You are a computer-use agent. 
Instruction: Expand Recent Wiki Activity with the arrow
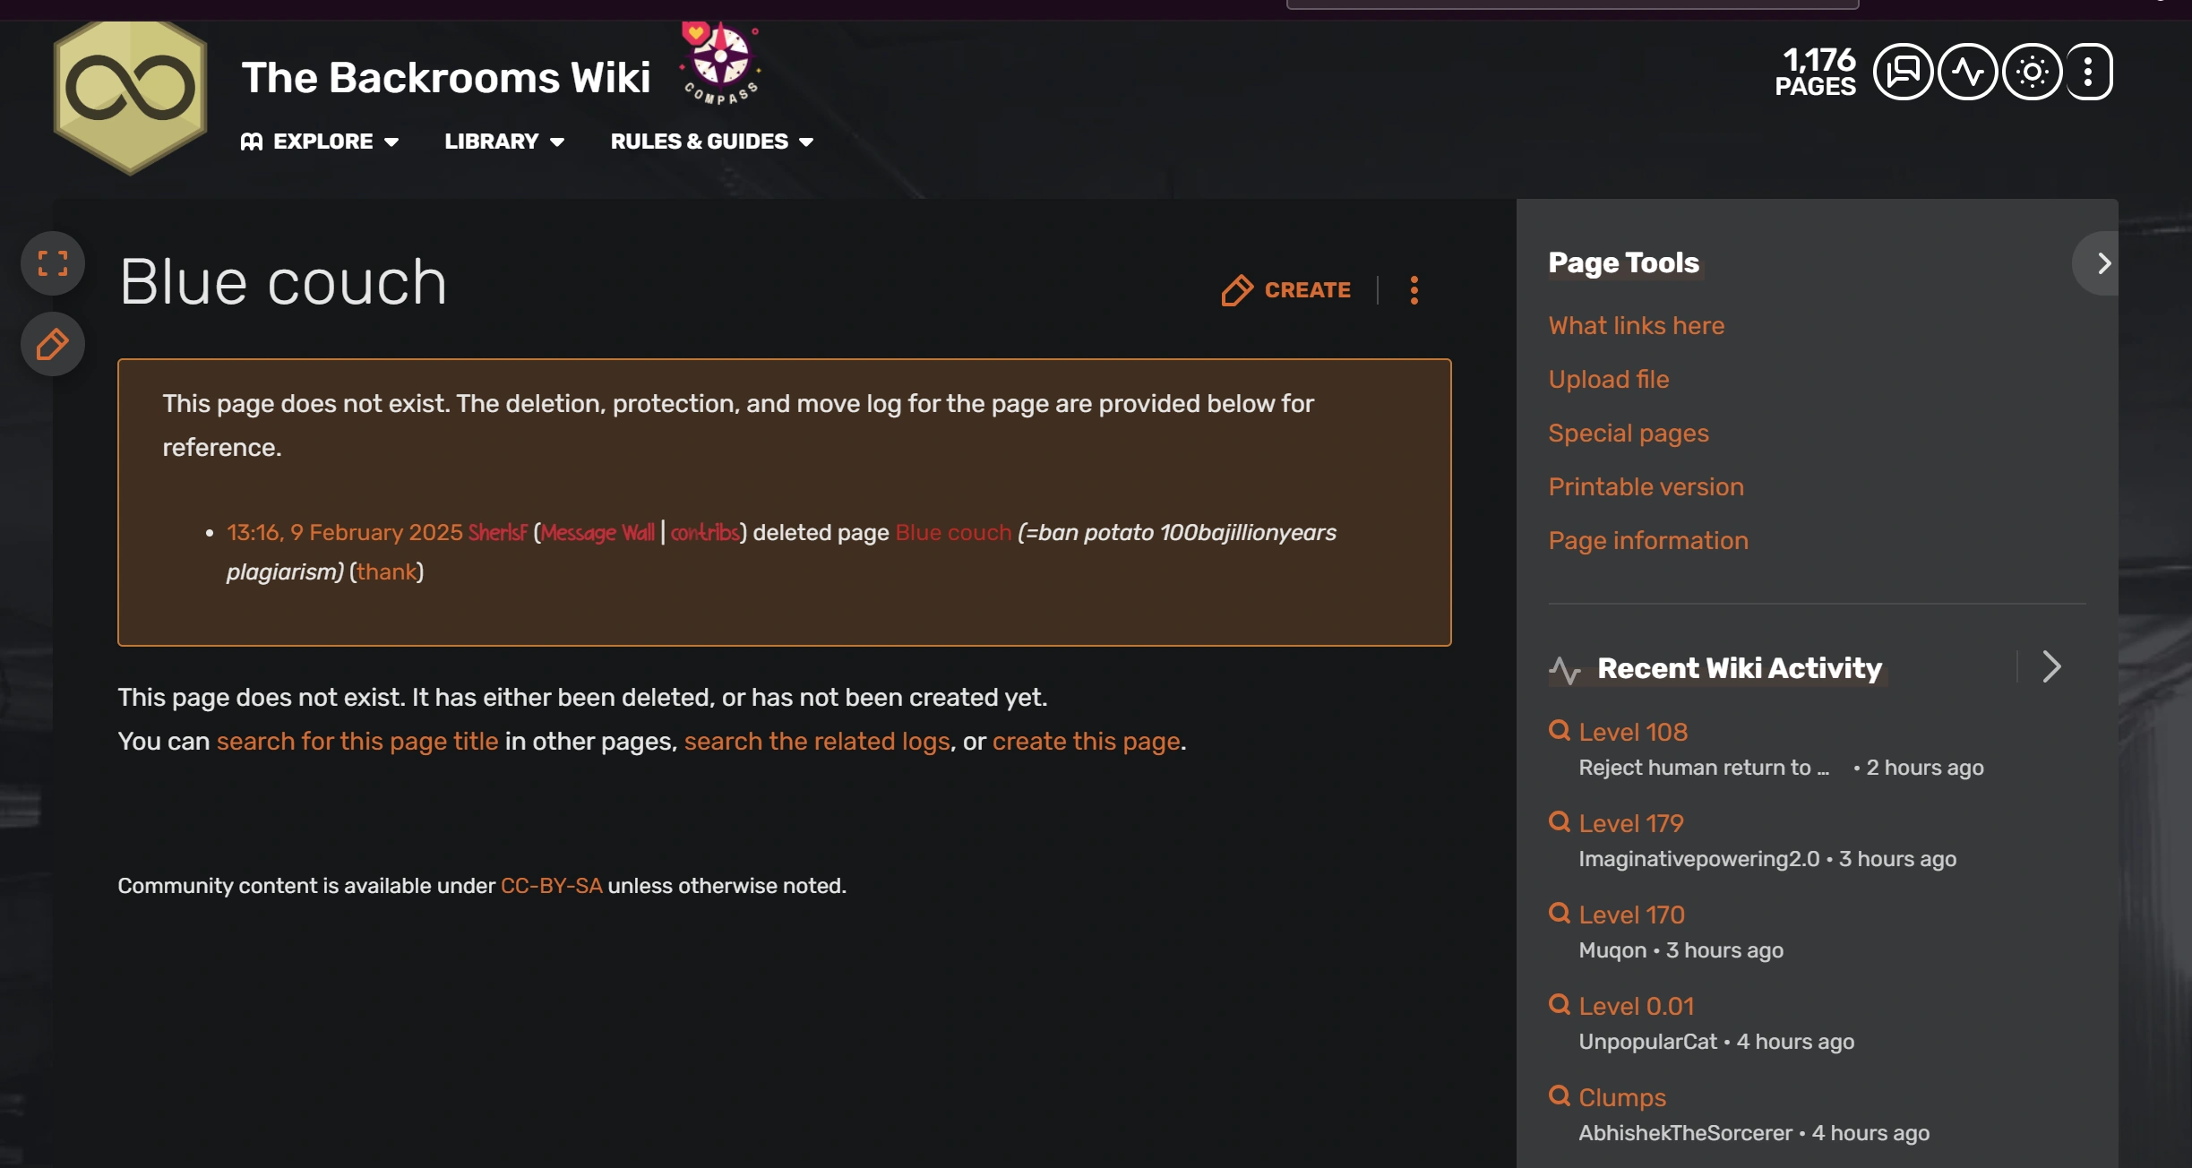click(x=2051, y=667)
